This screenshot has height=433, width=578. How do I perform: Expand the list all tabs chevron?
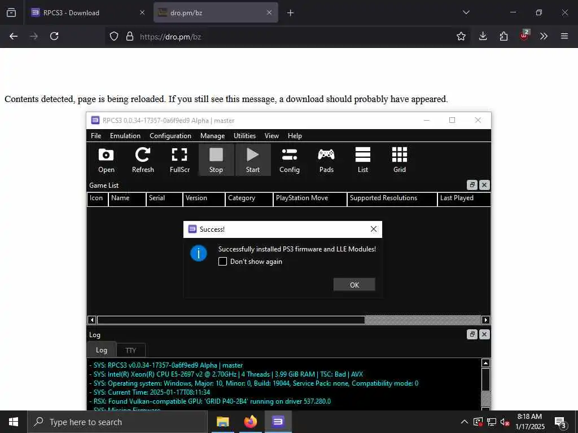[466, 12]
